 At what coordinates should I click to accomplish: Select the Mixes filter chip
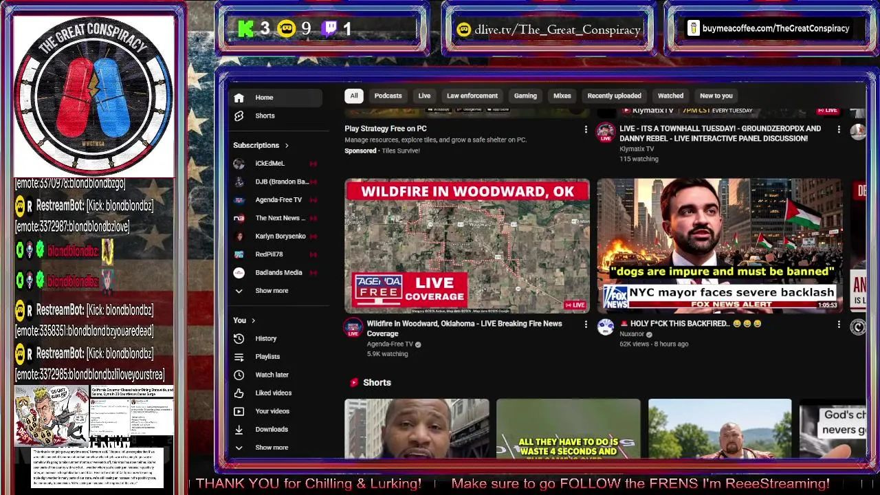click(562, 96)
